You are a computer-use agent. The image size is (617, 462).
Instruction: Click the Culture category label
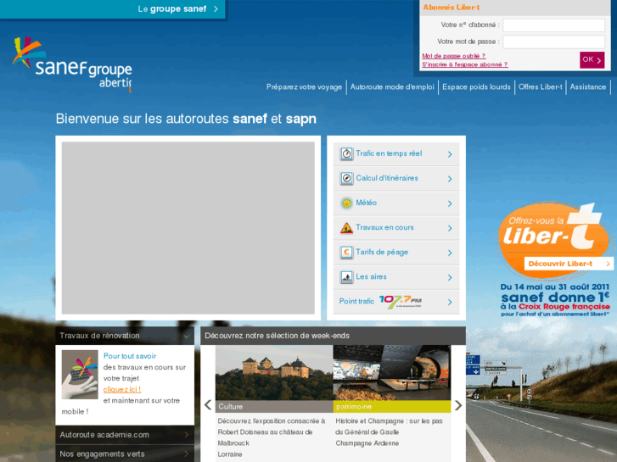tap(274, 407)
